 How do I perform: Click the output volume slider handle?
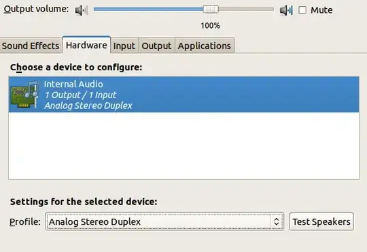coord(211,10)
